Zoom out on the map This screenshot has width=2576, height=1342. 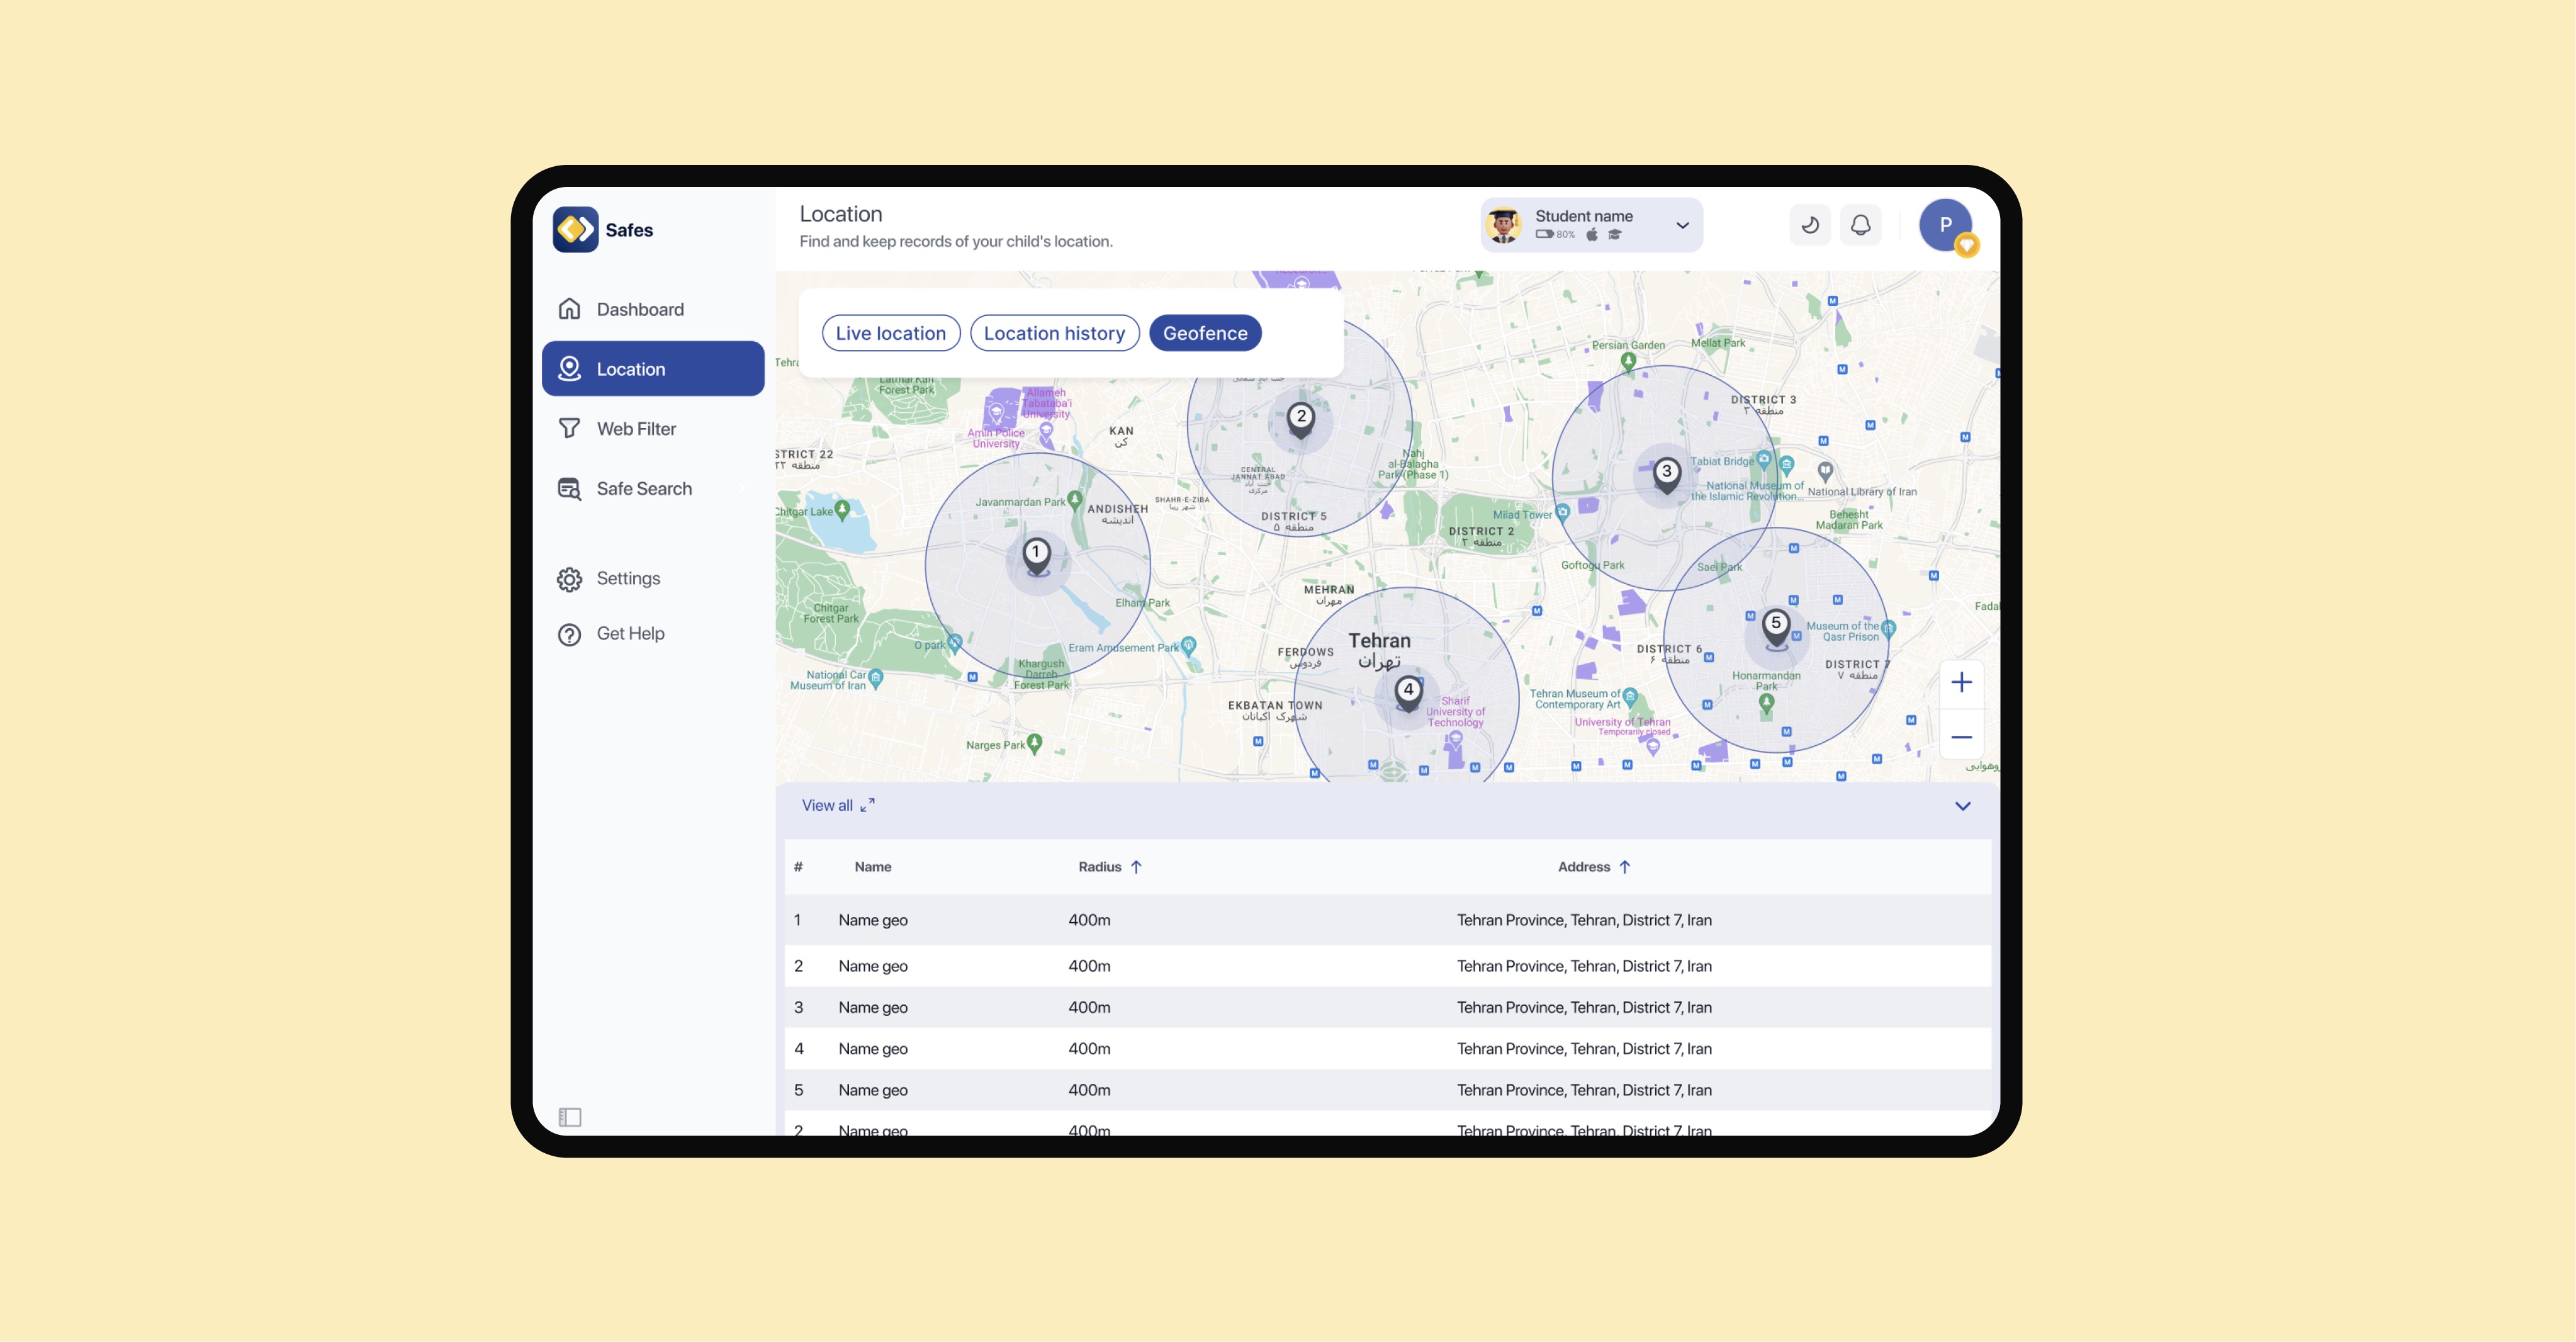[x=1961, y=737]
